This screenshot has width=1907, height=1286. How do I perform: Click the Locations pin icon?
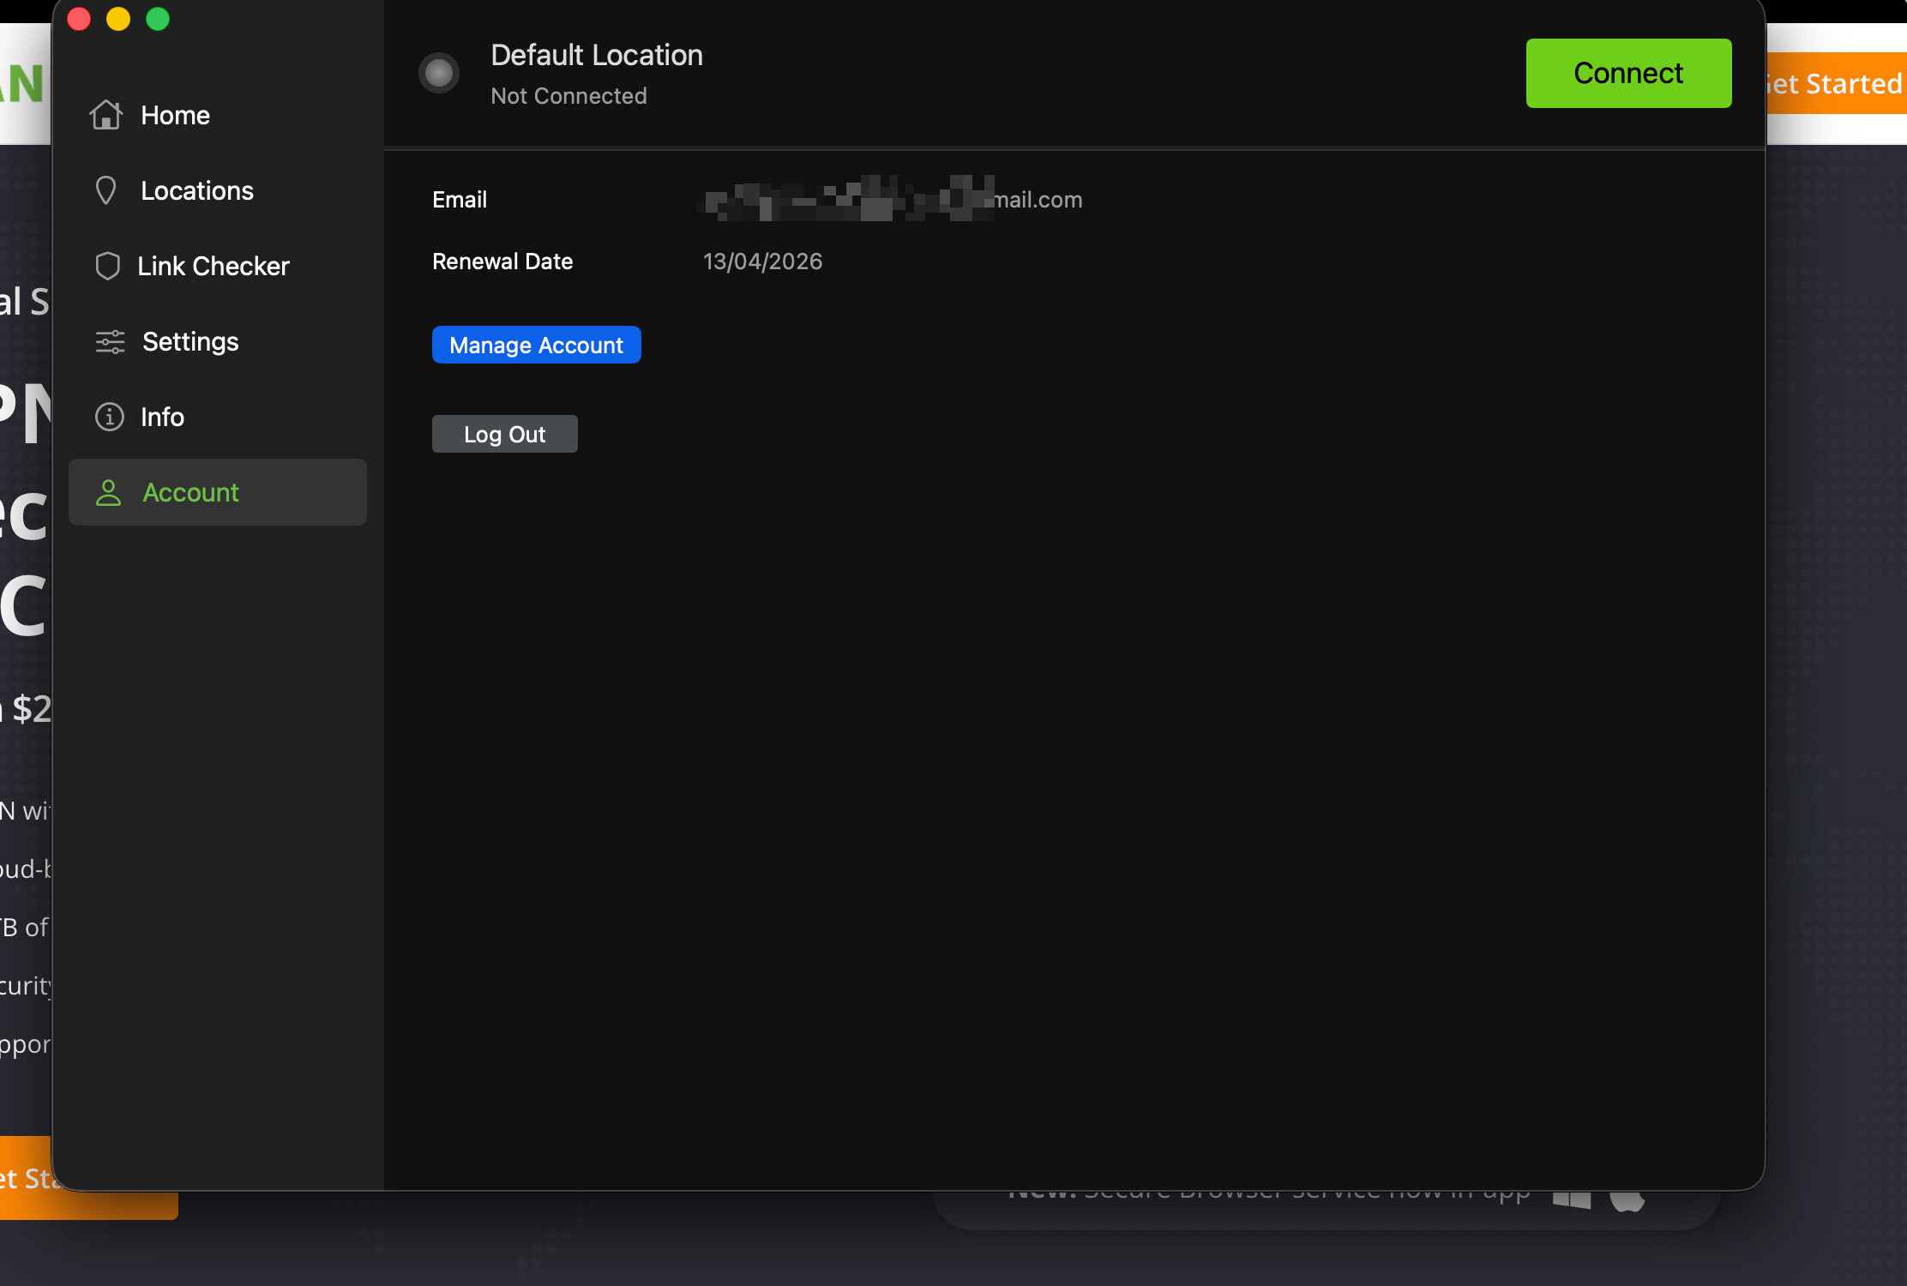(106, 190)
